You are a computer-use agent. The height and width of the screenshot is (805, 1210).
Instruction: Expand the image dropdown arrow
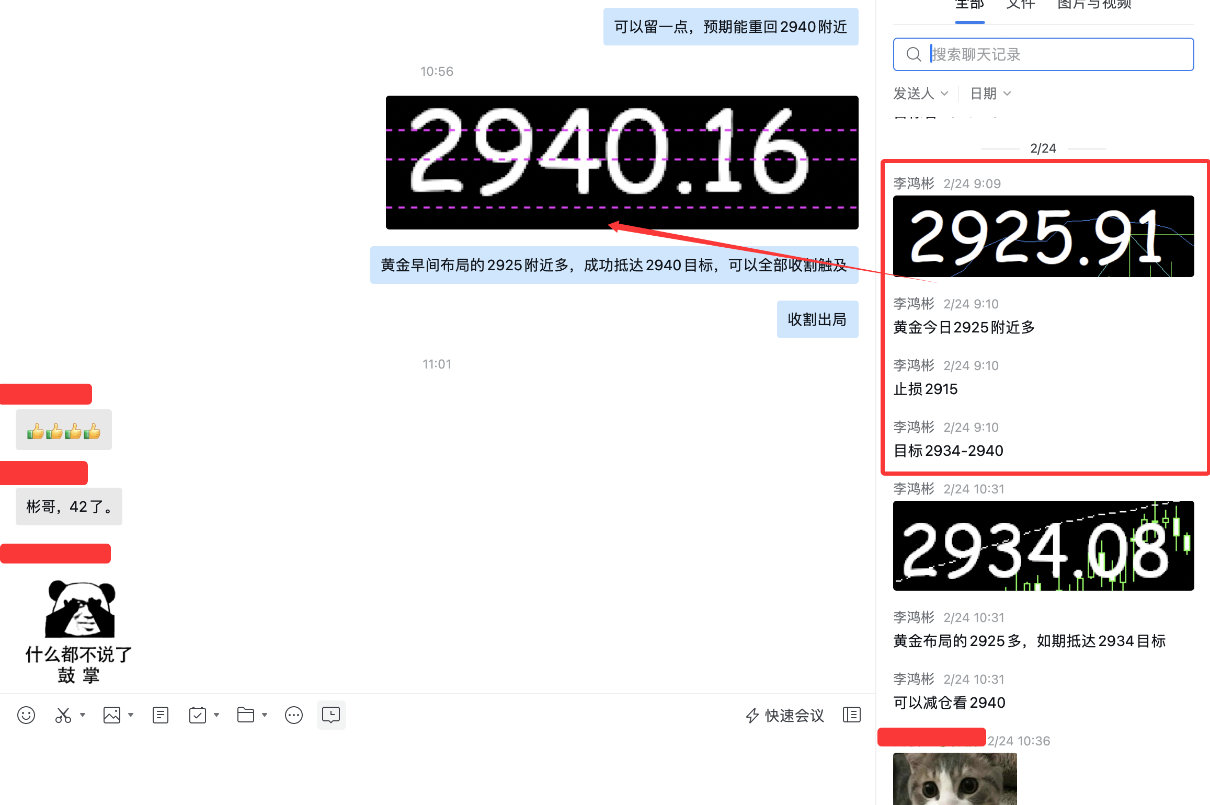click(x=131, y=715)
